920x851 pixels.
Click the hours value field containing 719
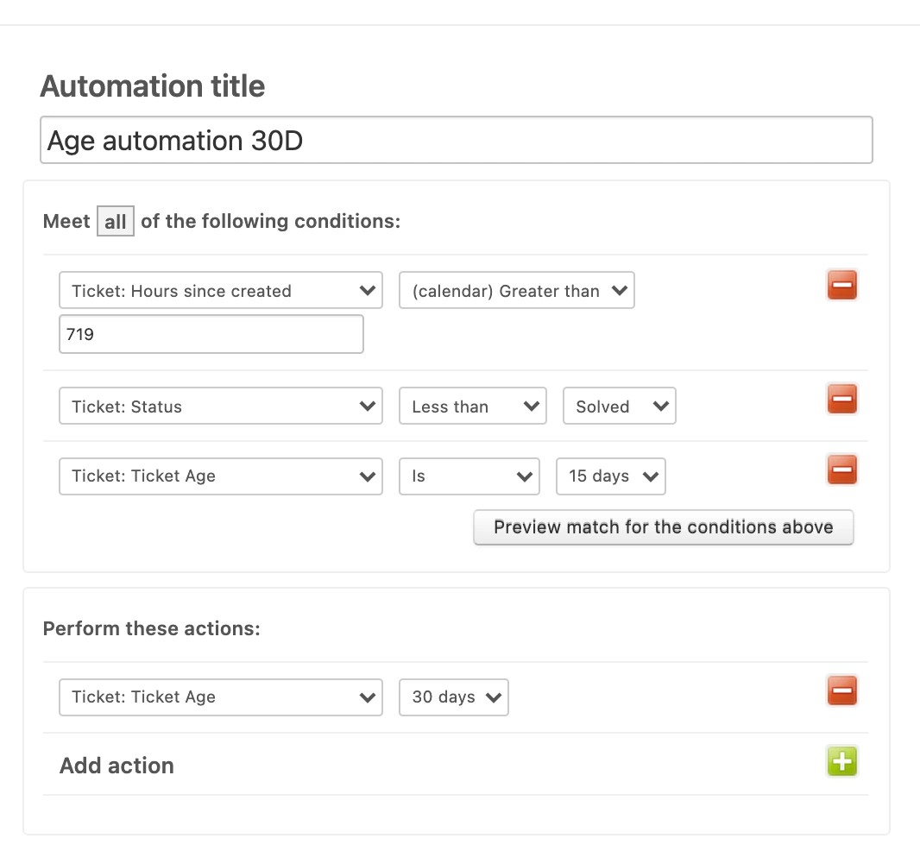pyautogui.click(x=211, y=334)
